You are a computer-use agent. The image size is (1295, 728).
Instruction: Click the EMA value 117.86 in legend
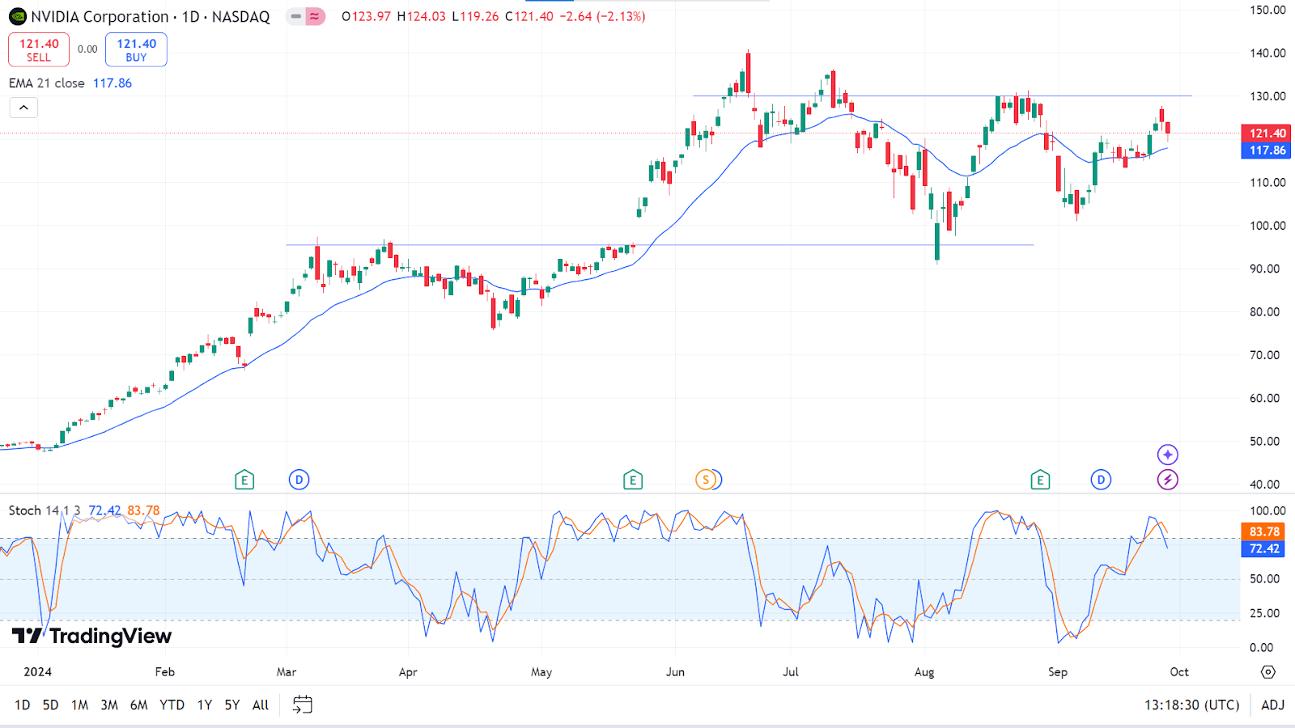(x=113, y=83)
